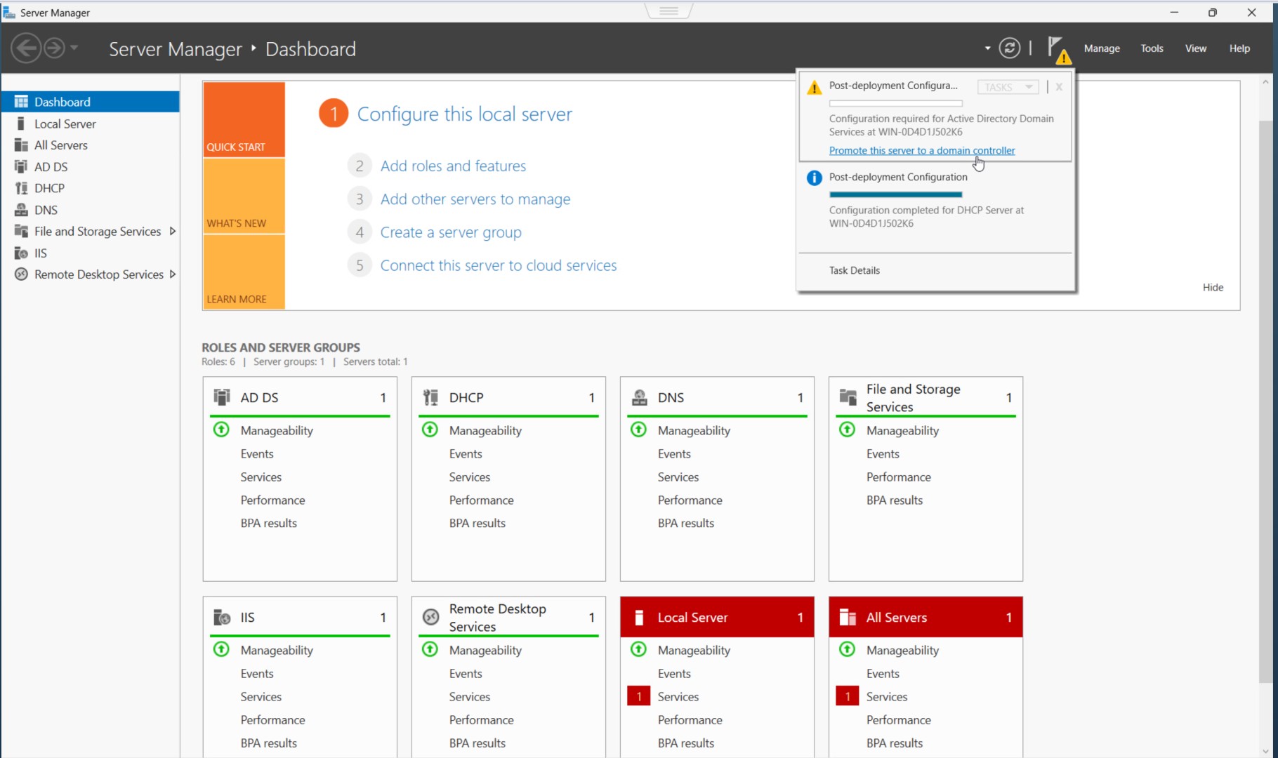Screen dimensions: 1278x758
Task: Click the File and Storage Services tile icon
Action: click(x=848, y=397)
